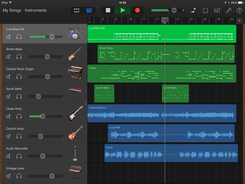Collapse track headers using the divider handle
Viewport: 245px width, 184px height.
click(x=86, y=103)
